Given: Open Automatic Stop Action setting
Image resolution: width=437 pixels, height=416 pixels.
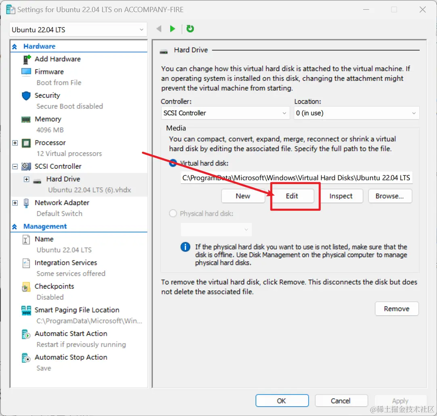Looking at the screenshot, I should click(71, 357).
